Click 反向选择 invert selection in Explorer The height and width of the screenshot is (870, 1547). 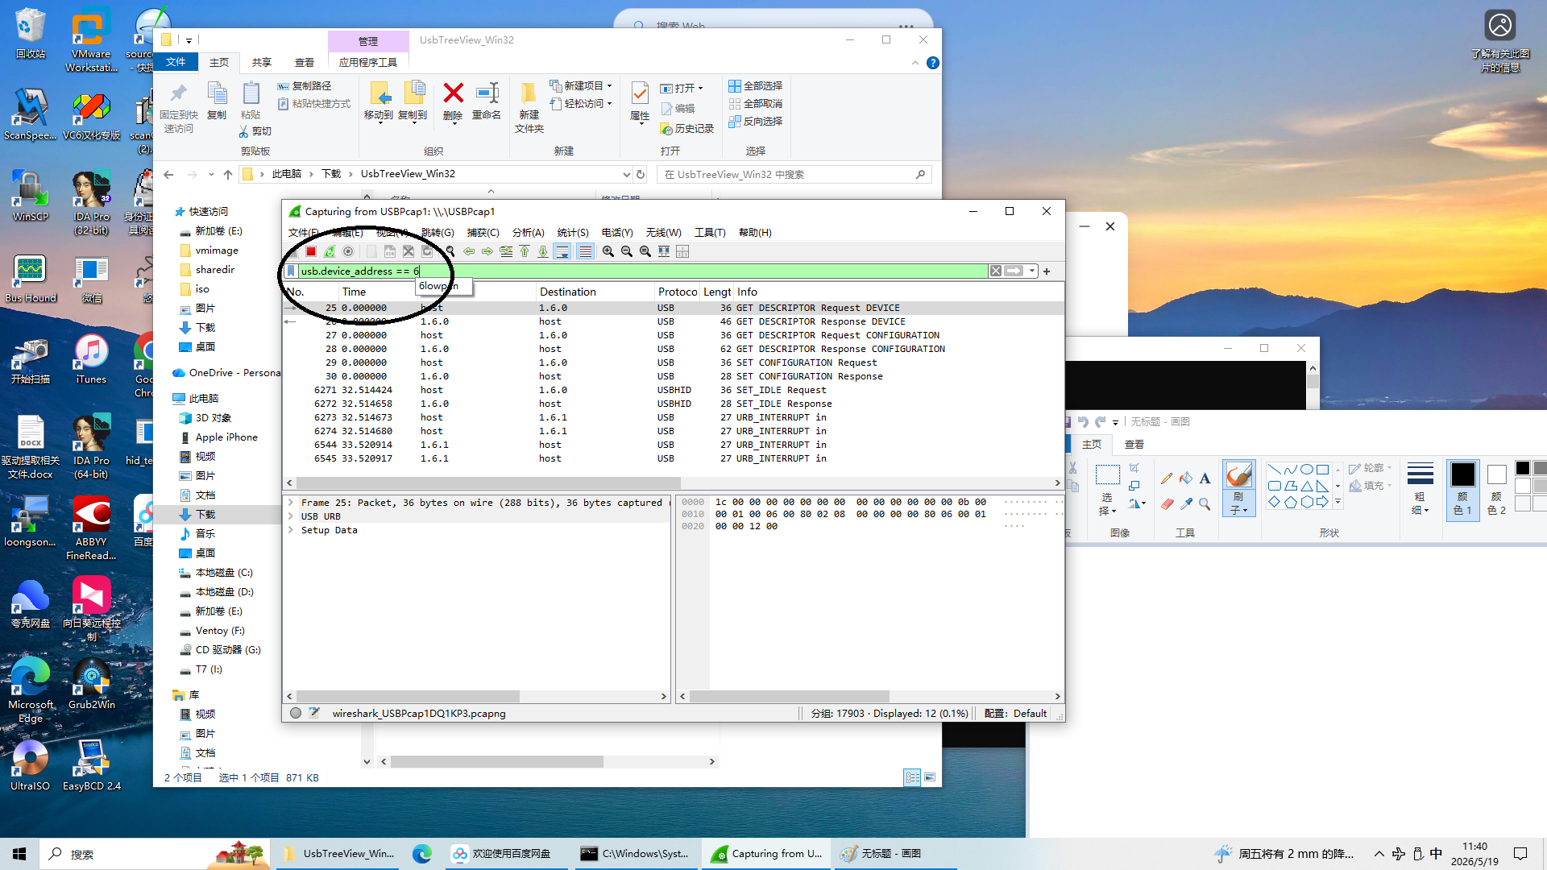[x=756, y=121]
